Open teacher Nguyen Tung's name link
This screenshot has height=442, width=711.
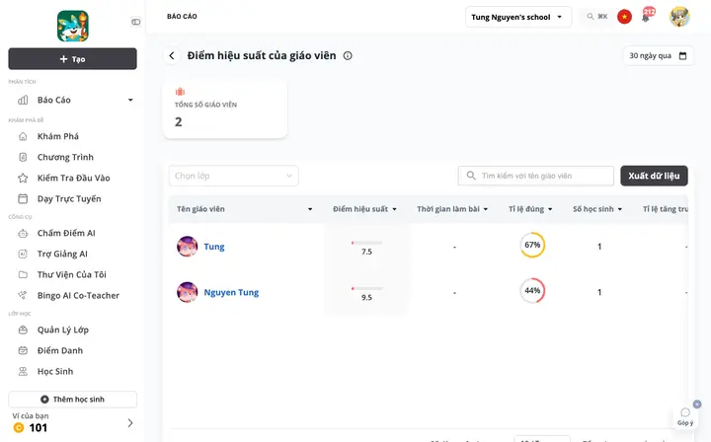click(231, 293)
